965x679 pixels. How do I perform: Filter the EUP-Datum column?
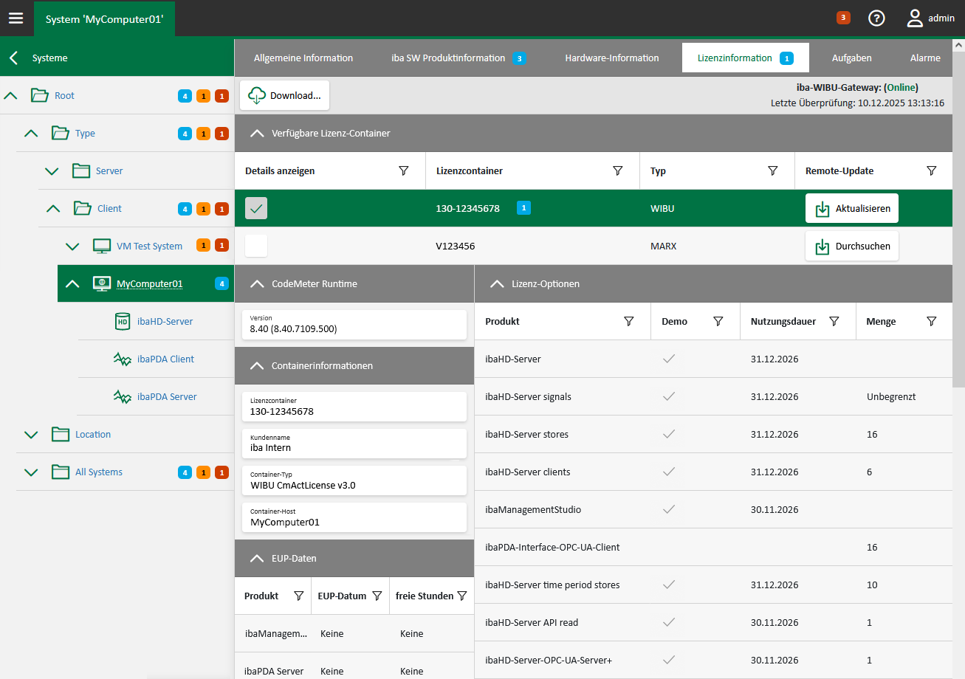click(377, 596)
